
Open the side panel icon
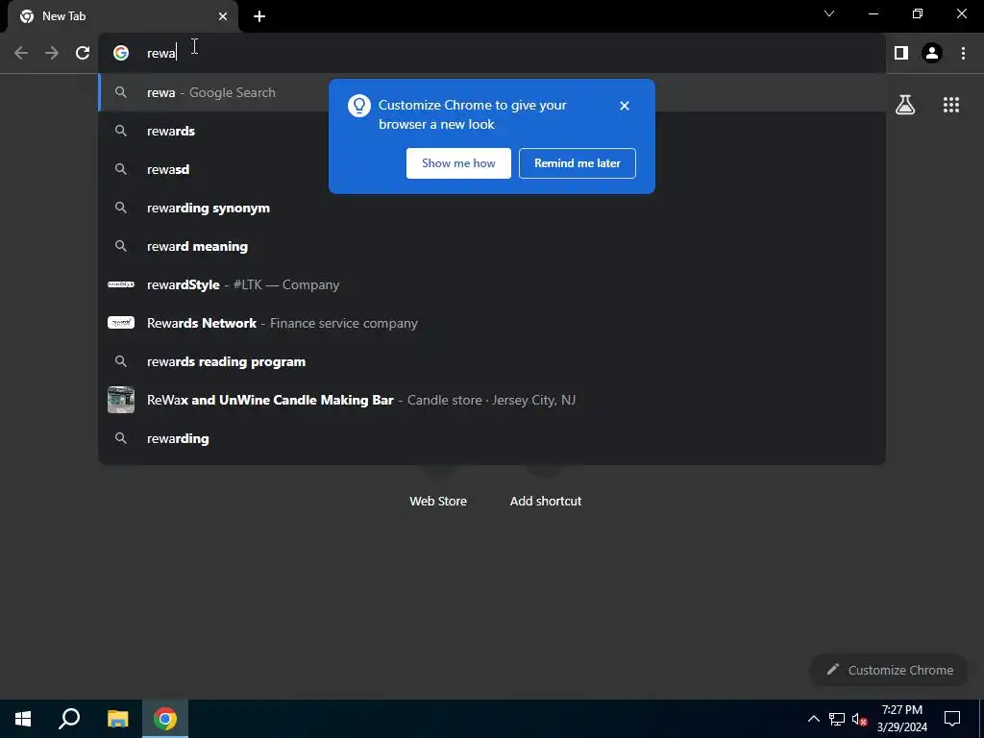901,53
